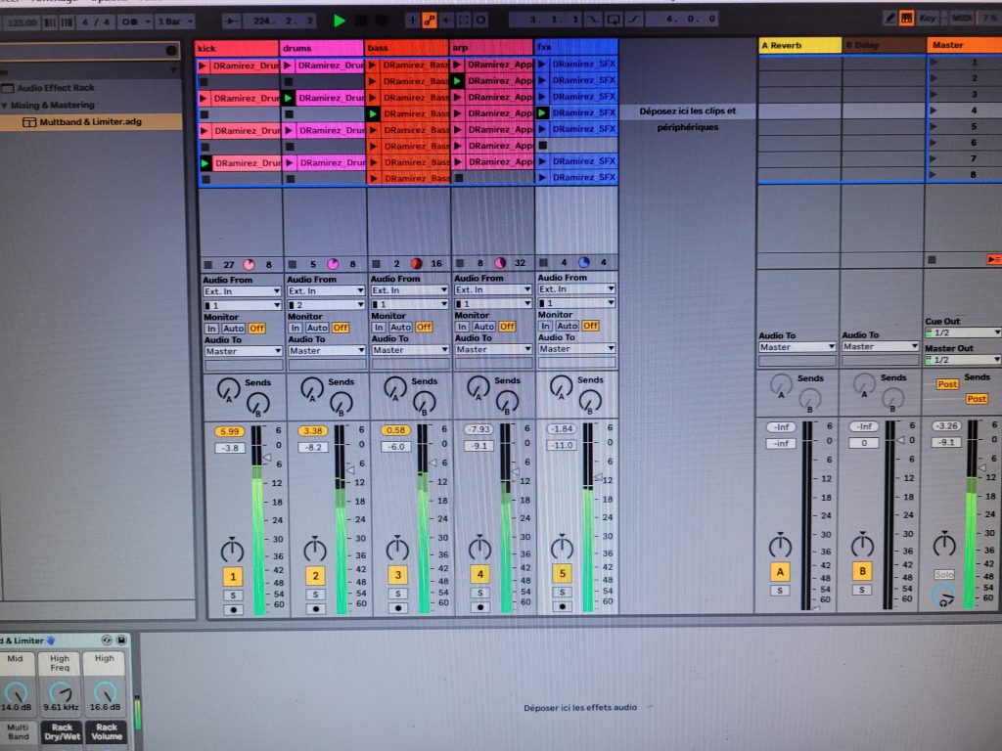Start playback with the green Play button
This screenshot has height=751, width=1002.
pyautogui.click(x=340, y=21)
